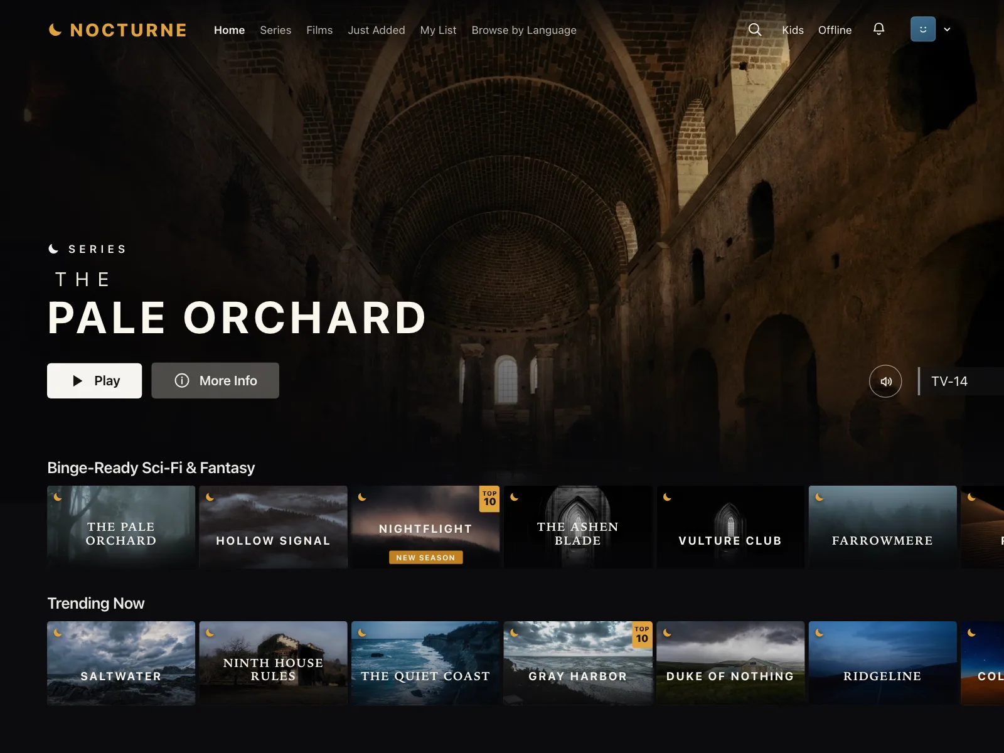Click the blue profile avatar

point(923,29)
